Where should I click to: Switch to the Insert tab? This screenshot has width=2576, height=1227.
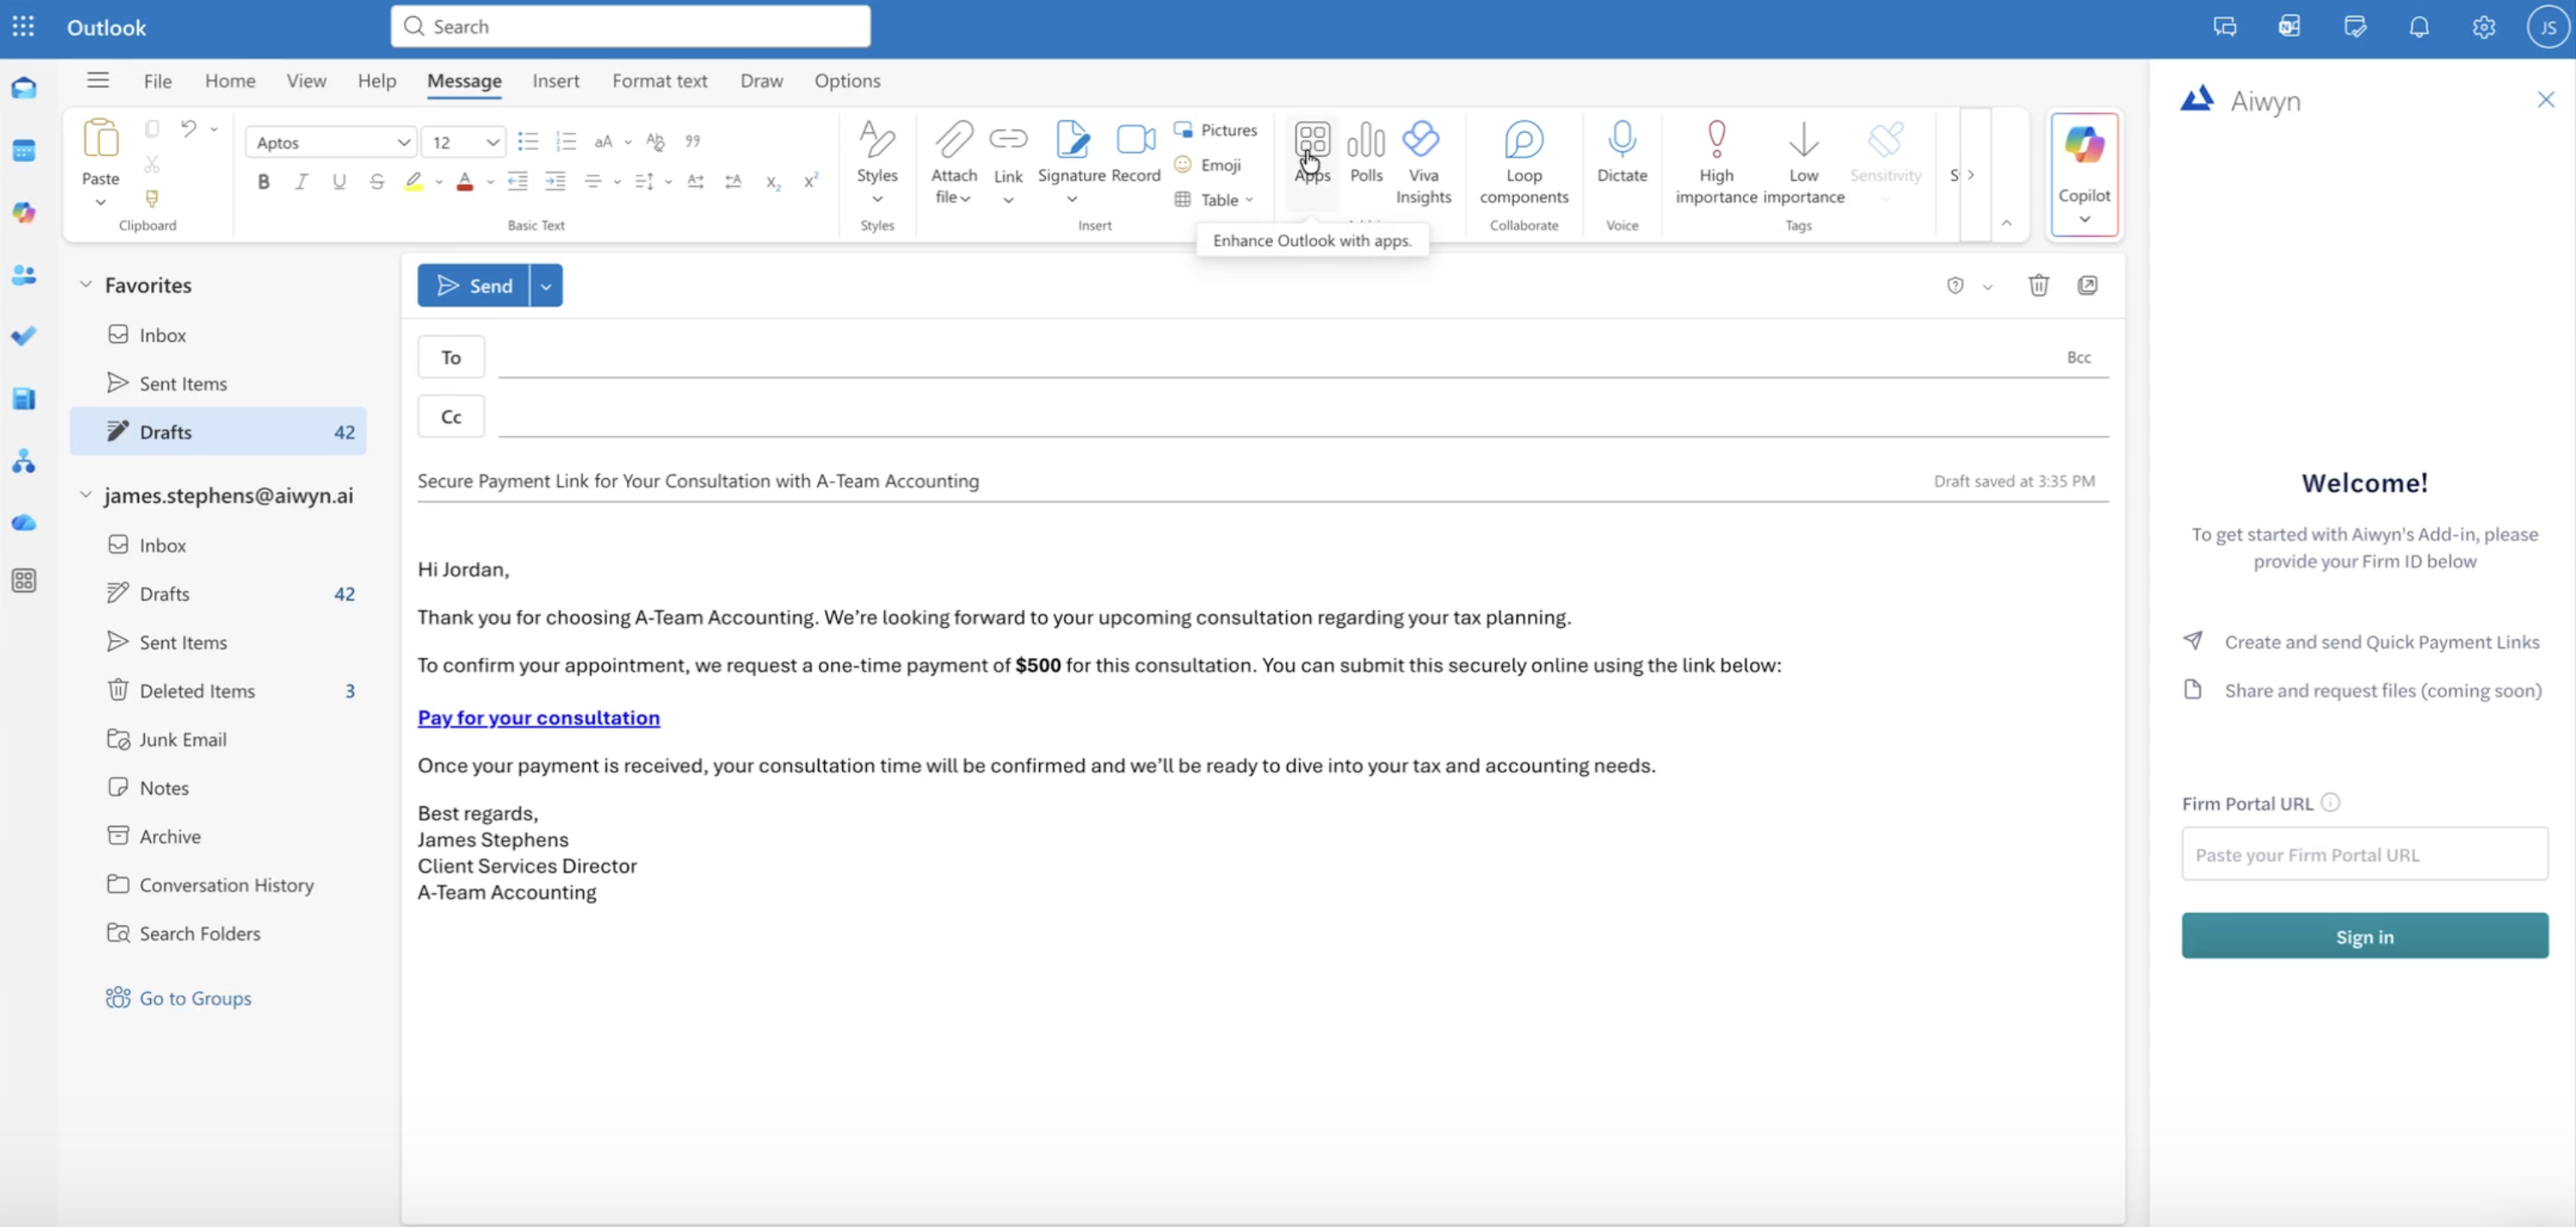pyautogui.click(x=555, y=80)
